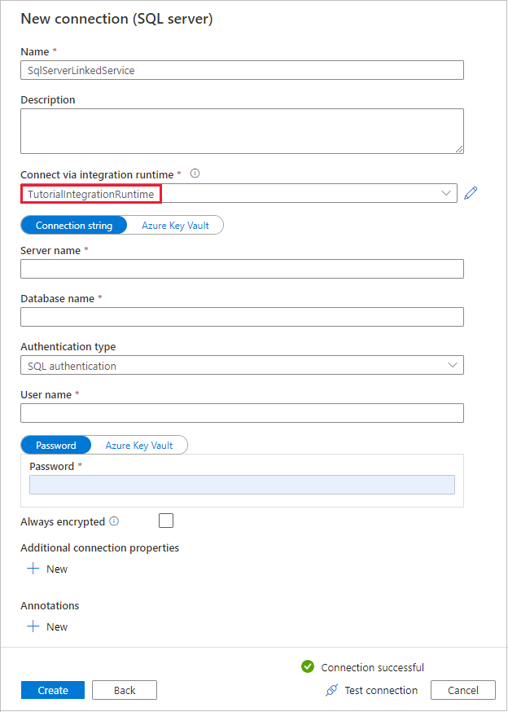Image resolution: width=508 pixels, height=712 pixels.
Task: Click the info icon beside Always encrypted
Action: point(114,521)
